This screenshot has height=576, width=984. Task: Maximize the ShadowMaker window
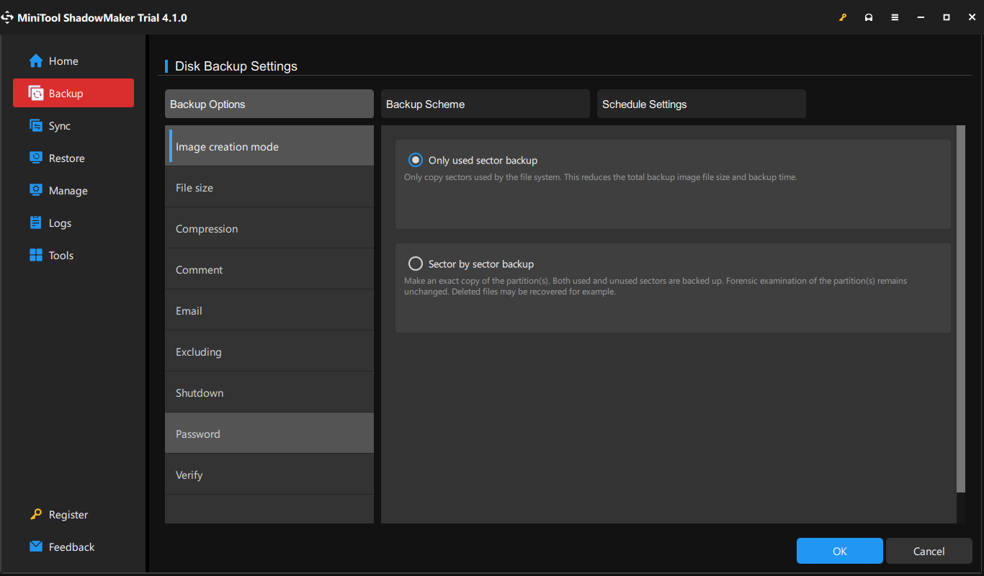click(947, 17)
